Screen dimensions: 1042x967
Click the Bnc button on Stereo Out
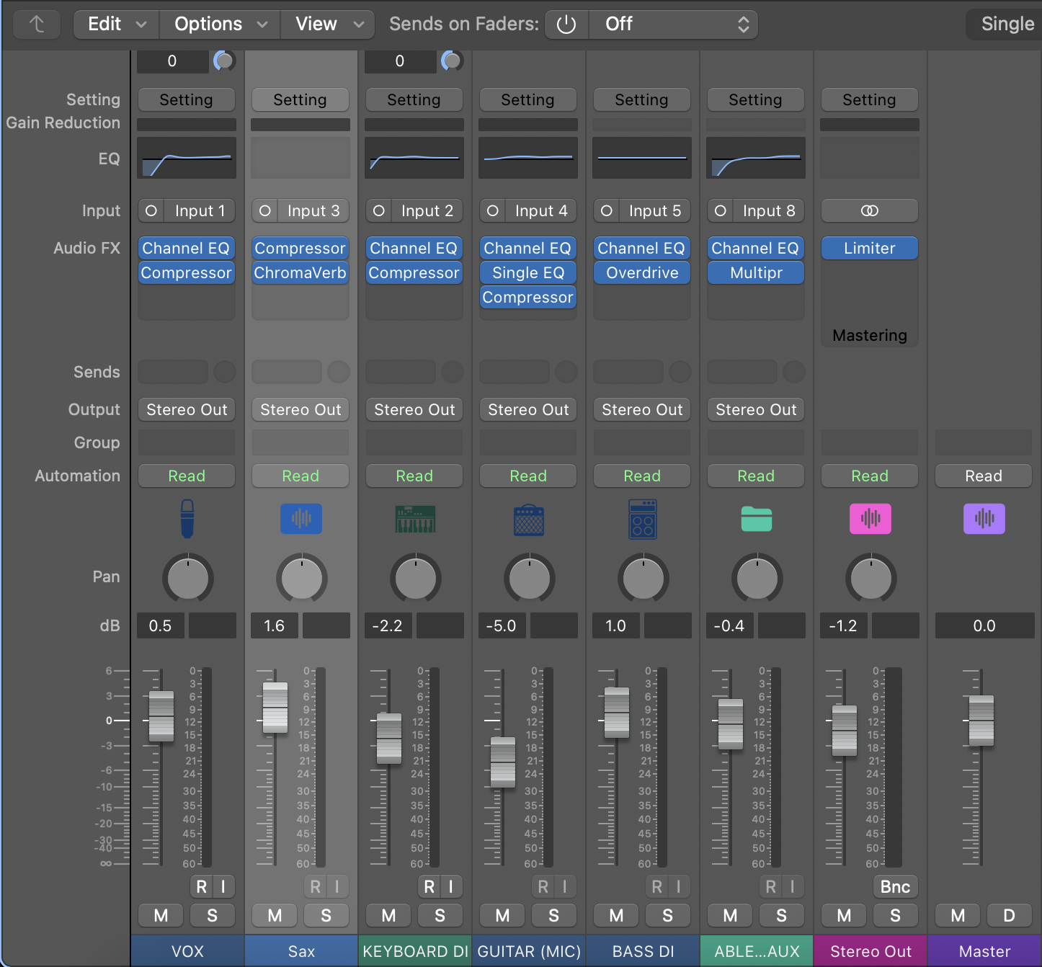tap(895, 887)
